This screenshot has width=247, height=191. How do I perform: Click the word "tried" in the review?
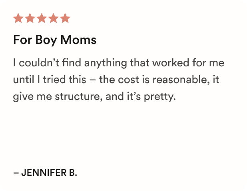(54, 80)
